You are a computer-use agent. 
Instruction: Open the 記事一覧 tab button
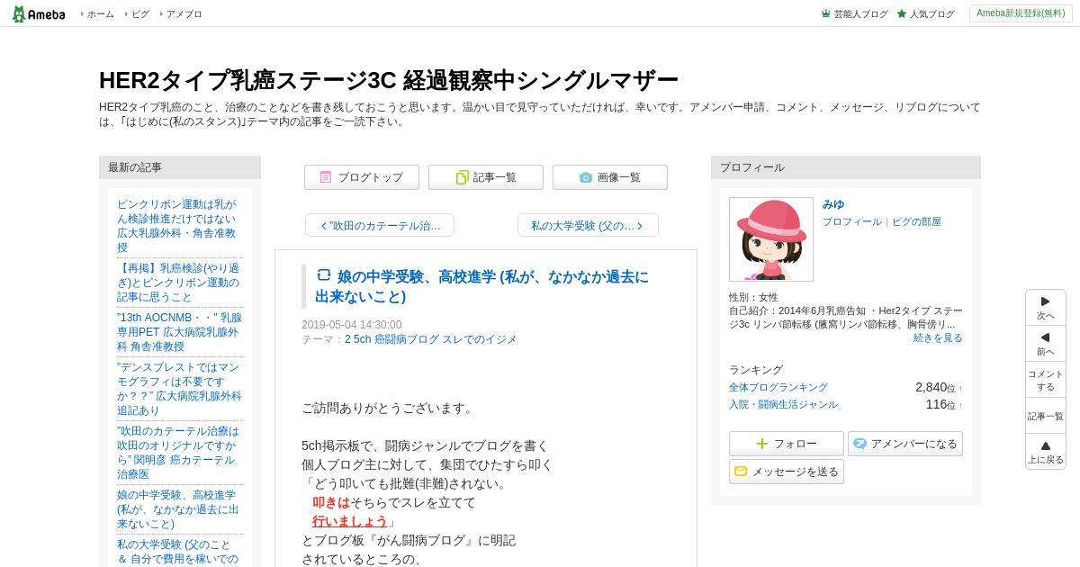pos(486,177)
